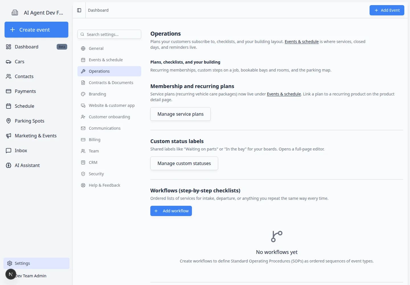Click the user avatar N
Viewport: 410px width, 285px height.
pyautogui.click(x=11, y=274)
